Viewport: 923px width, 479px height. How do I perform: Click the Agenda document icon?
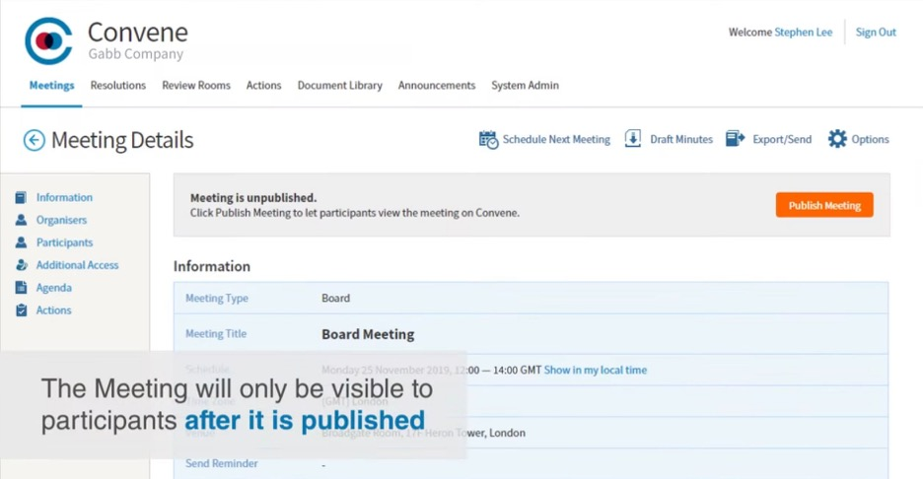pyautogui.click(x=21, y=287)
